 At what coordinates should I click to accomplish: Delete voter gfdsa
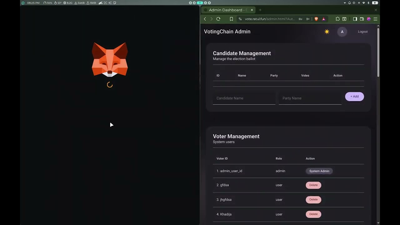coord(313,185)
